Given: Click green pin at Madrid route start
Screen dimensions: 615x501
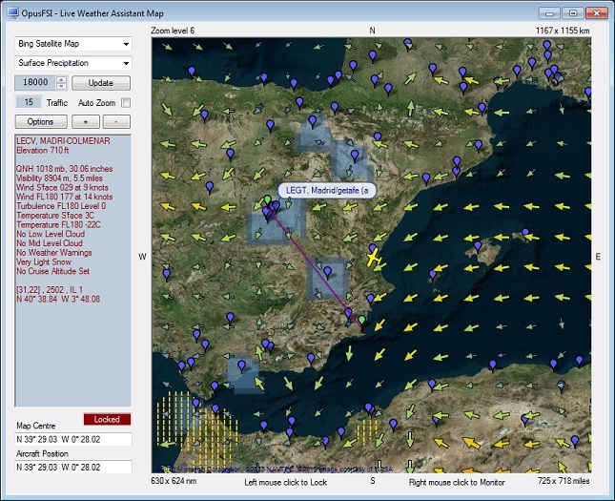Looking at the screenshot, I should point(267,199).
